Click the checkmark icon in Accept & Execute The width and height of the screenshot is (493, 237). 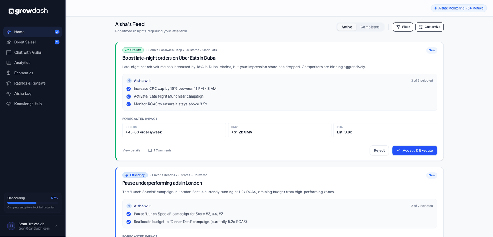pyautogui.click(x=399, y=150)
